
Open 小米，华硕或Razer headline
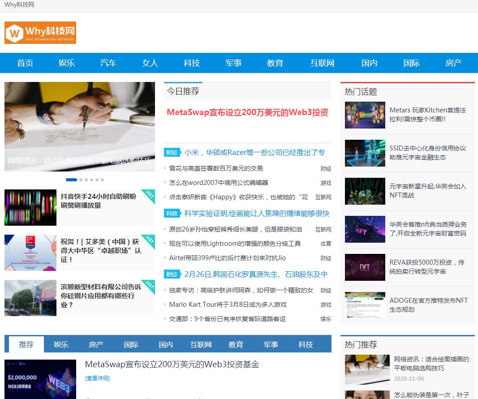255,152
